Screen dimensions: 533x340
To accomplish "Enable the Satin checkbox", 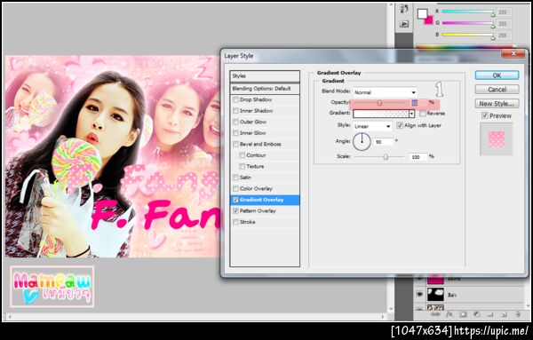I will (235, 178).
